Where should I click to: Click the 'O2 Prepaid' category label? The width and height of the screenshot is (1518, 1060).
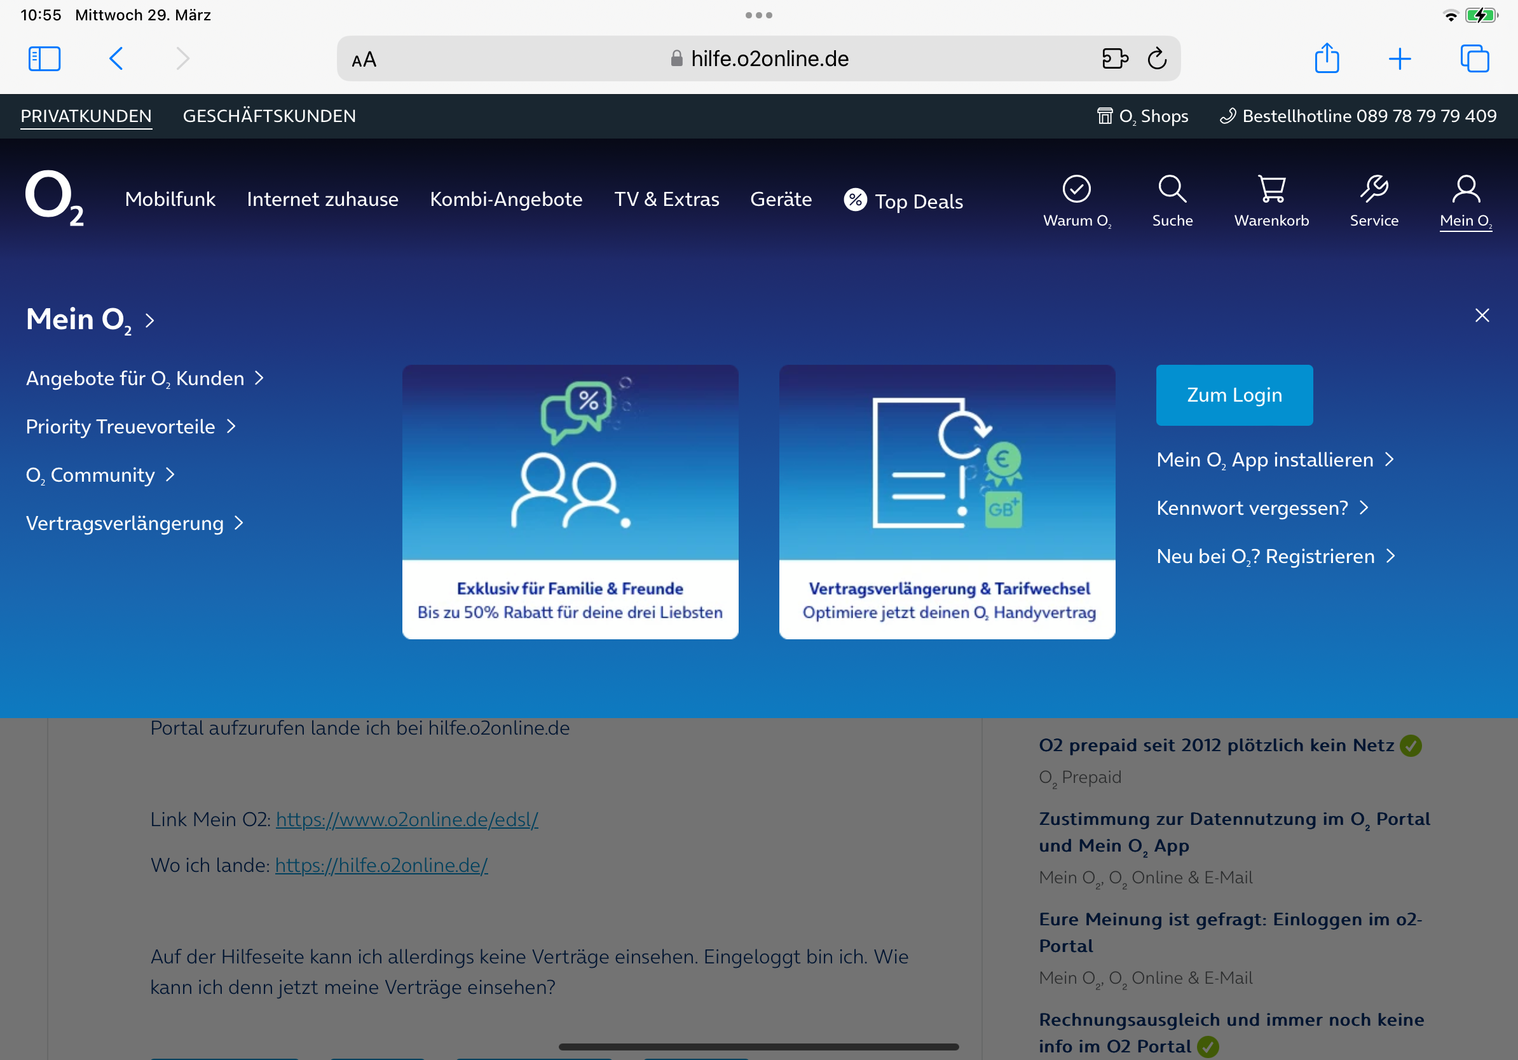(x=1079, y=777)
